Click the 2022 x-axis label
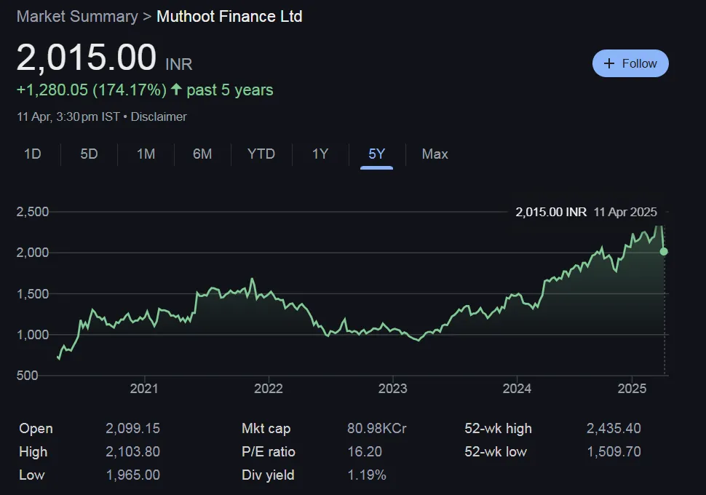The image size is (706, 495). 269,389
